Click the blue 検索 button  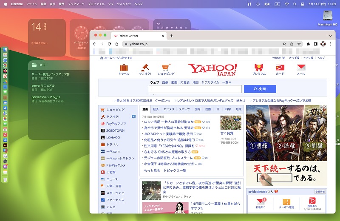point(260,89)
